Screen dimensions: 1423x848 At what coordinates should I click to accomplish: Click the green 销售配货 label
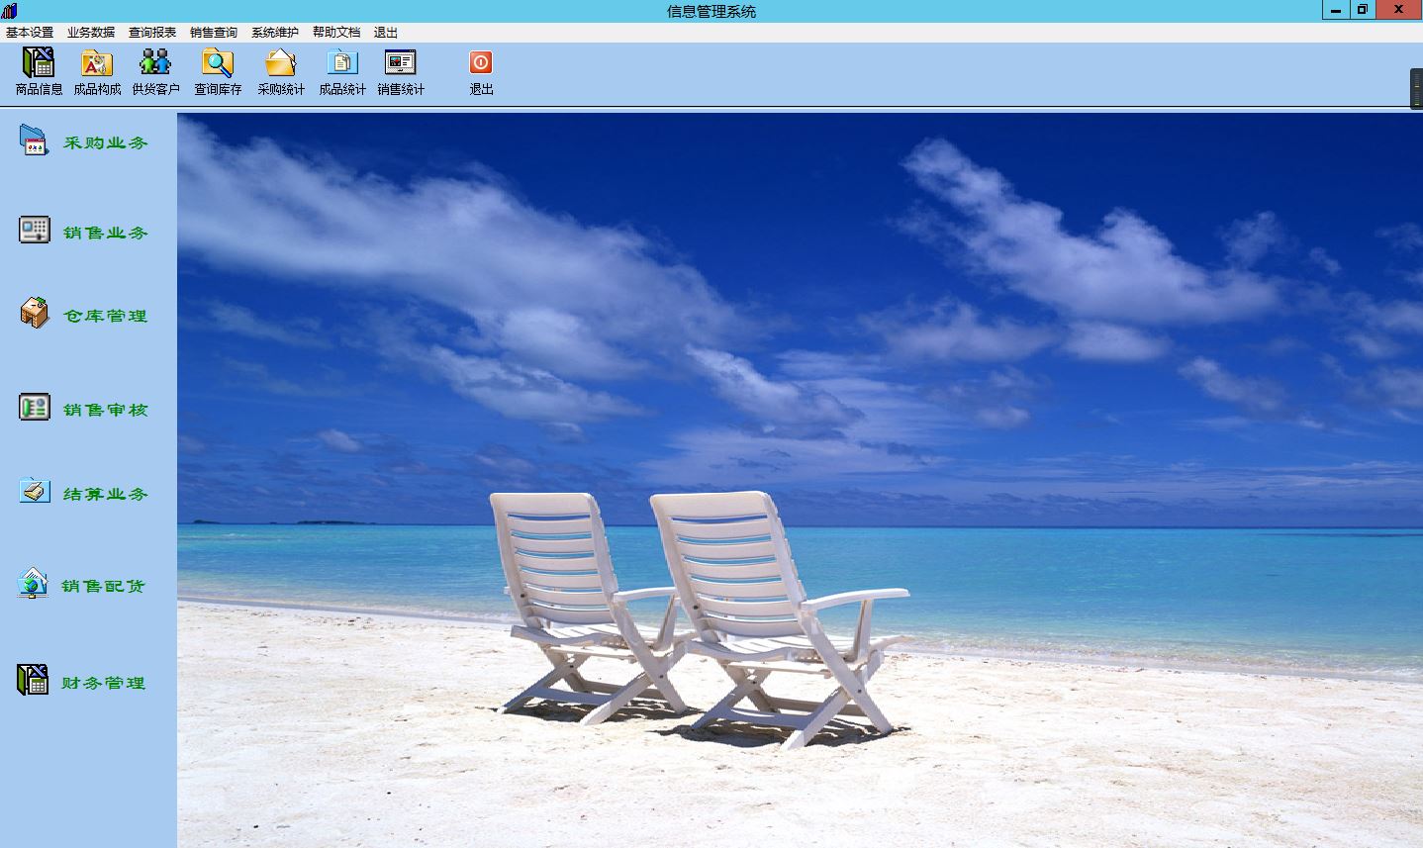tap(104, 586)
